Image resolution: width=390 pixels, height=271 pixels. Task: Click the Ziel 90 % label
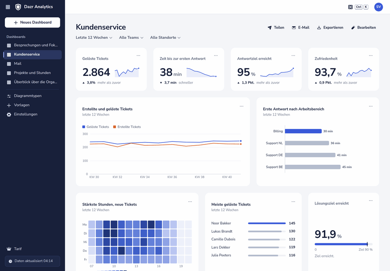[x=366, y=250]
